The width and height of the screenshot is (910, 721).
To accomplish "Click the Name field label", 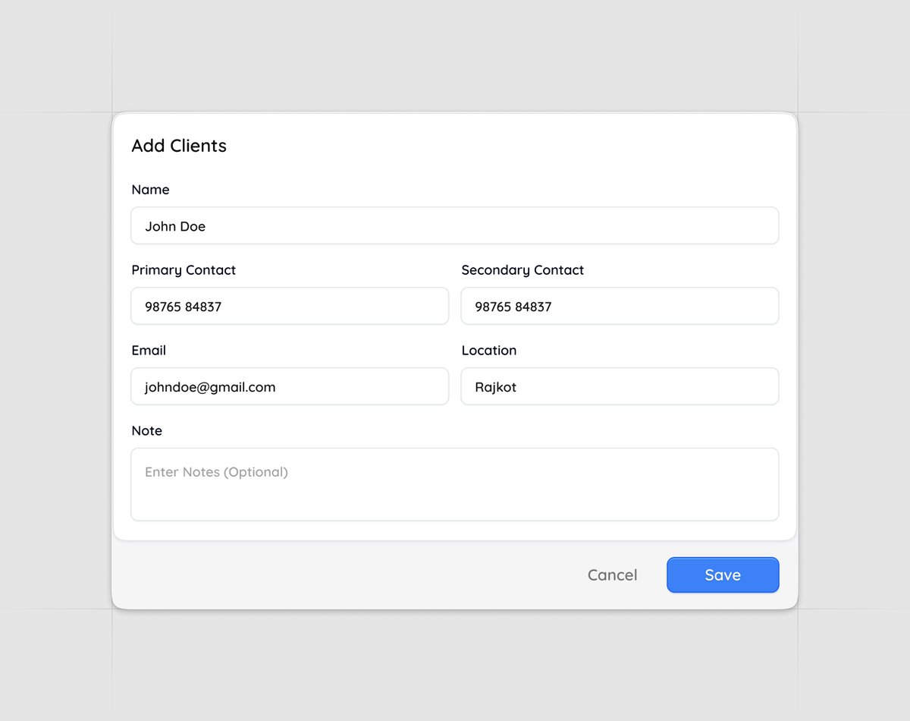I will [150, 190].
